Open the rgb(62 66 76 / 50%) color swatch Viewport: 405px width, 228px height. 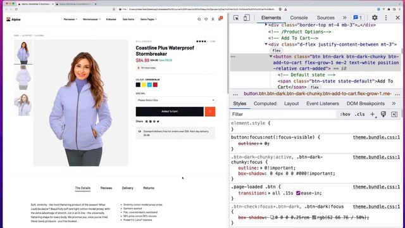(x=314, y=217)
